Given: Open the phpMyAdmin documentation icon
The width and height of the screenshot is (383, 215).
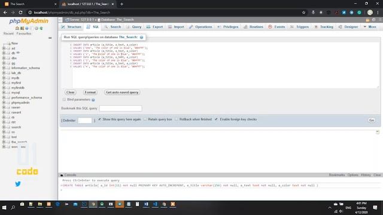Looking at the screenshot, I should click(x=27, y=28).
